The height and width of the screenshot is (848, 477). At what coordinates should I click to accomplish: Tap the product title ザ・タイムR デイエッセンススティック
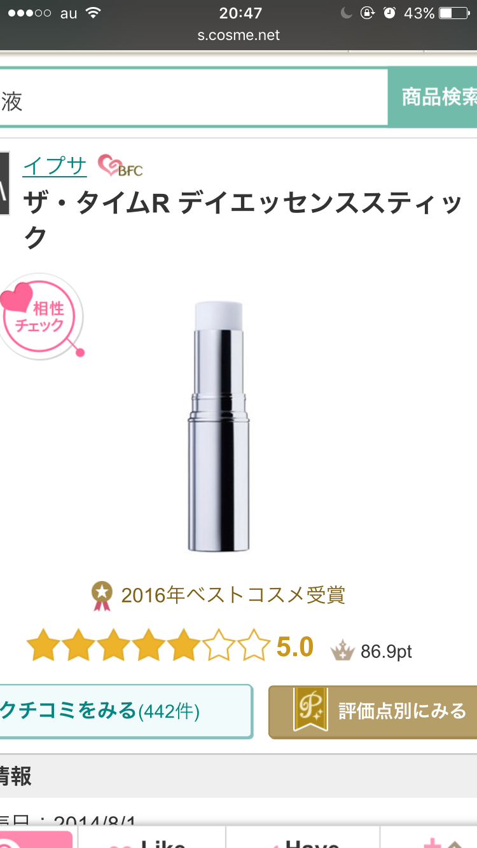click(x=242, y=220)
